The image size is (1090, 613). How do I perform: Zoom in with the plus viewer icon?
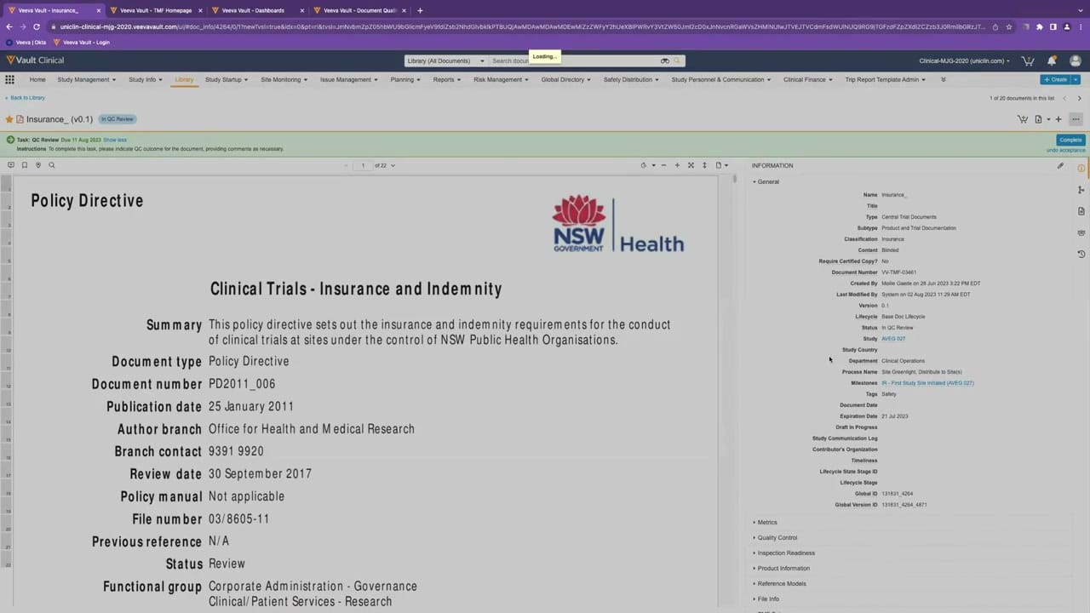677,165
